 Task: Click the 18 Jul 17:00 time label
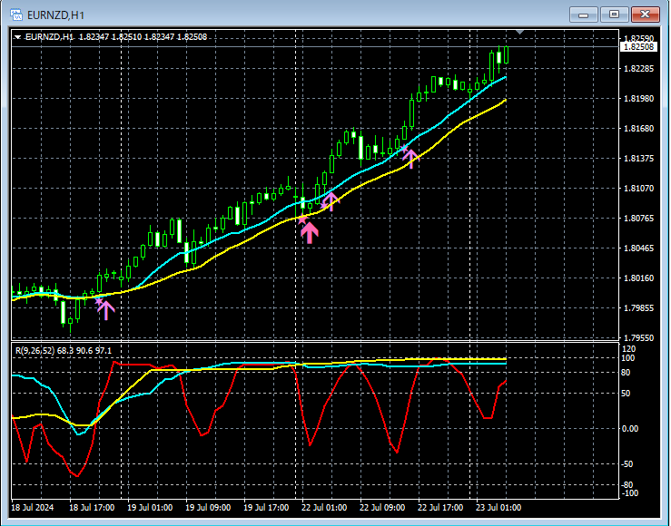92,508
